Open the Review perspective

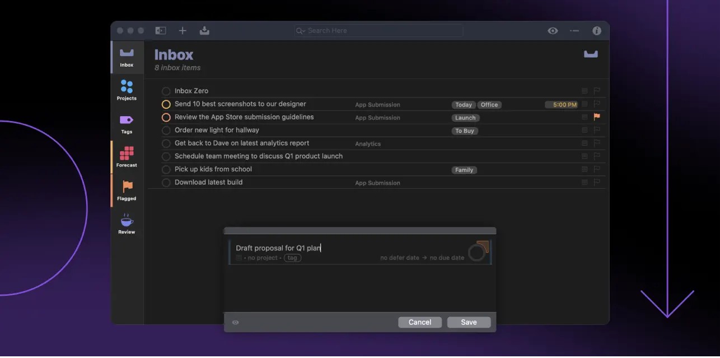click(127, 224)
